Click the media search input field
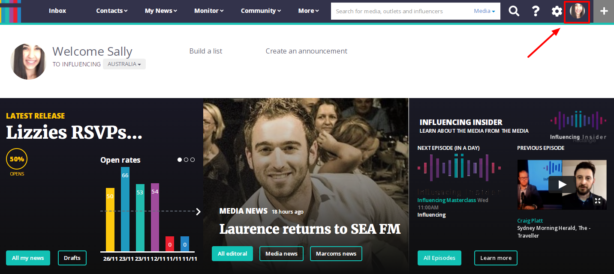This screenshot has width=614, height=274. point(401,11)
